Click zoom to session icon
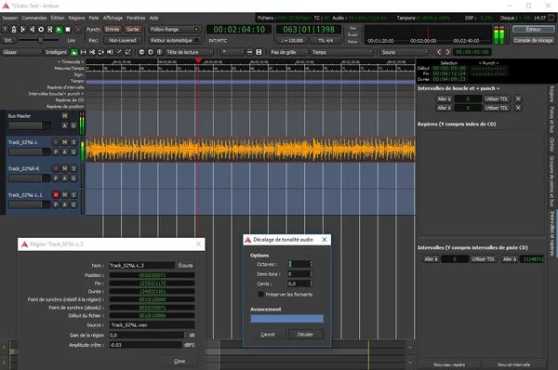Image resolution: width=558 pixels, height=370 pixels. (159, 52)
